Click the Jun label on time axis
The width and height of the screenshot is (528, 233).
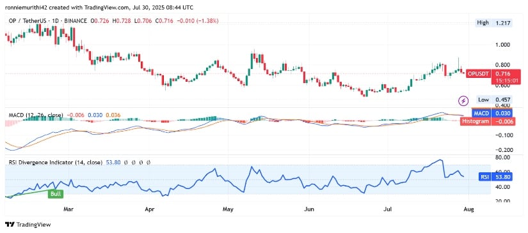(x=309, y=209)
